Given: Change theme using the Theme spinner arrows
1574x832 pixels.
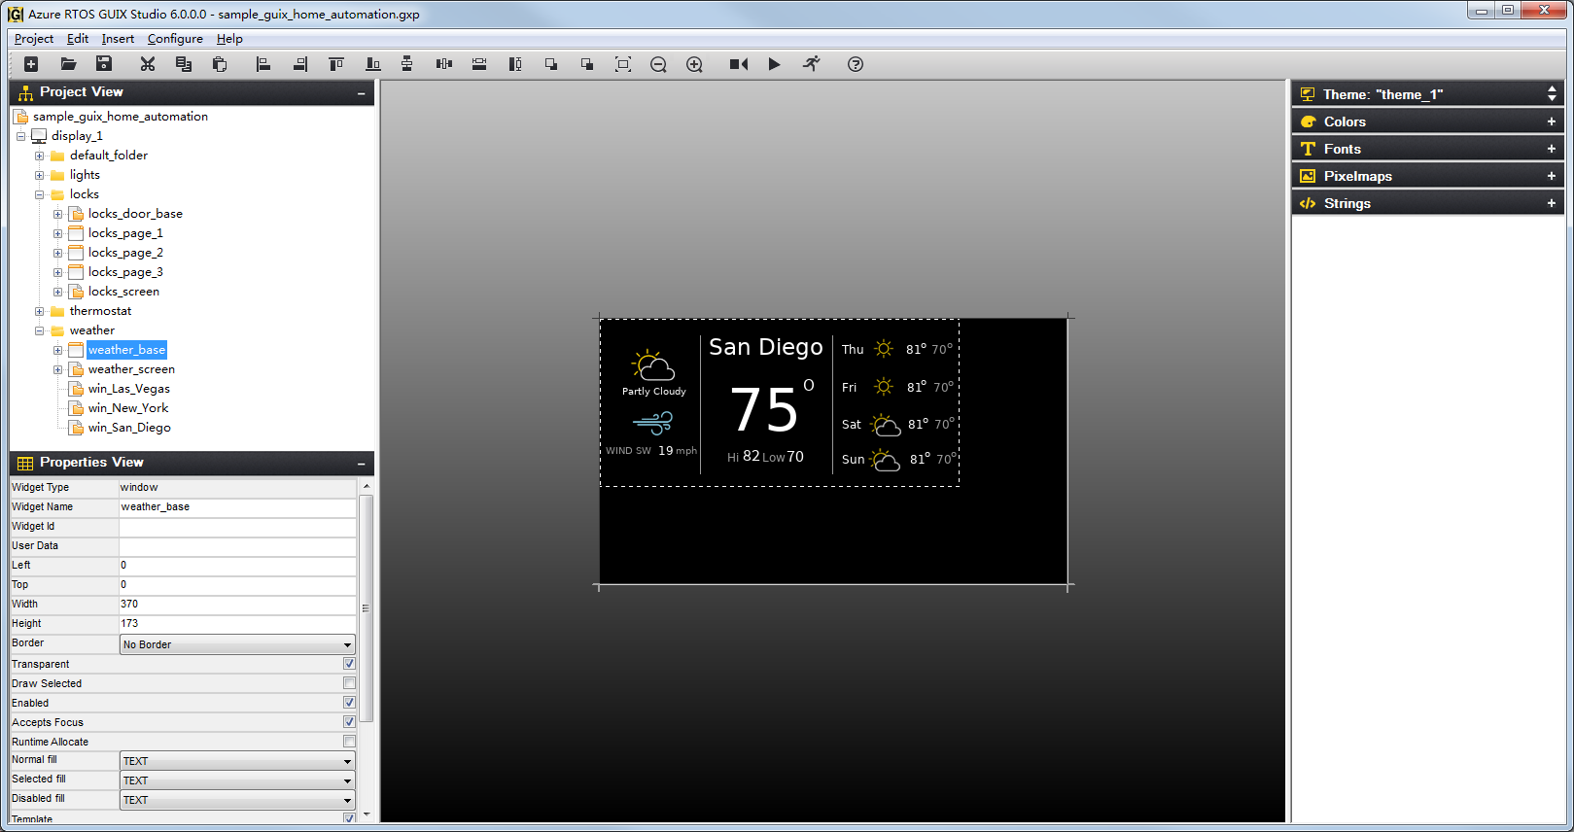Looking at the screenshot, I should coord(1552,94).
